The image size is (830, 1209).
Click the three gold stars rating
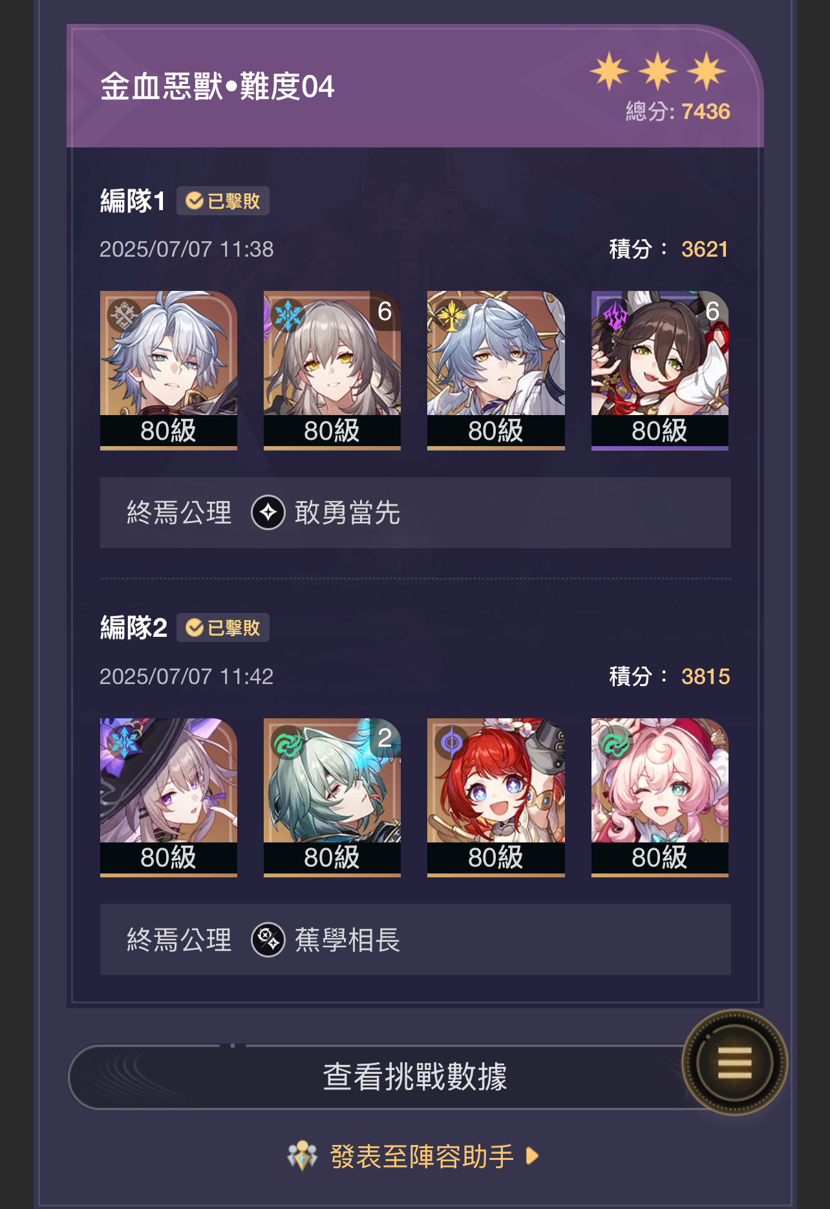pos(658,70)
